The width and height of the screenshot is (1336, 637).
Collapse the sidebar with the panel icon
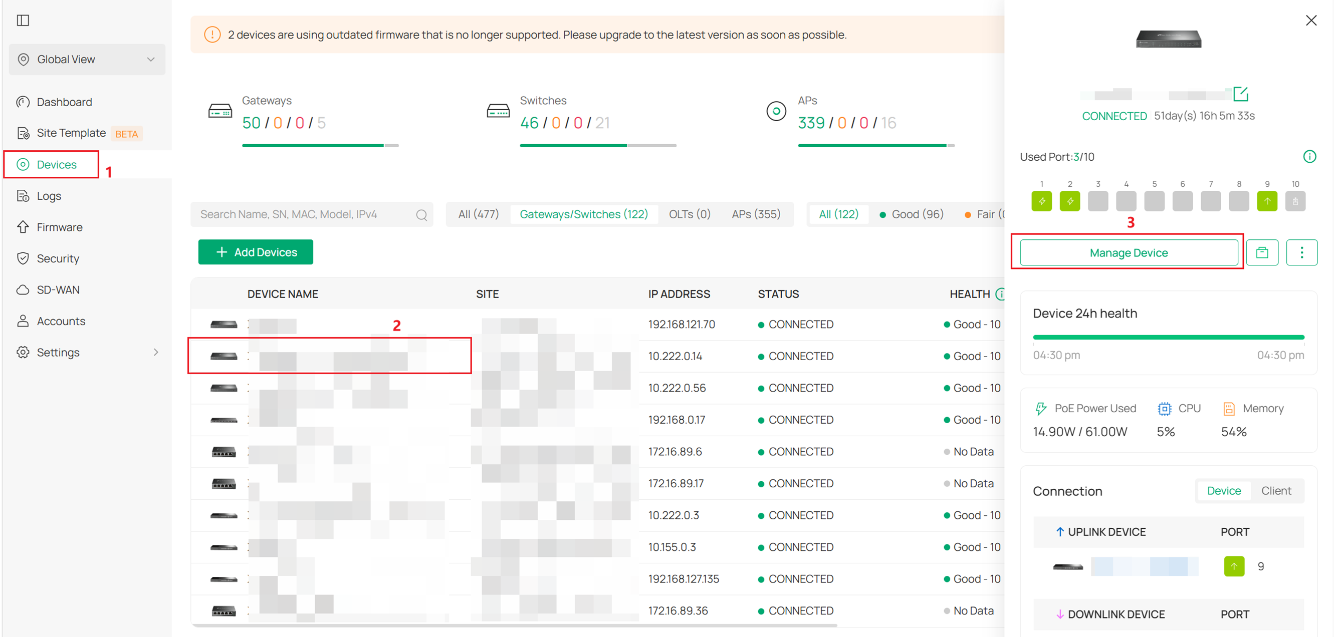pyautogui.click(x=23, y=20)
